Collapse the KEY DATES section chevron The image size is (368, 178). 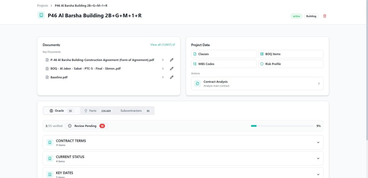coord(318,174)
